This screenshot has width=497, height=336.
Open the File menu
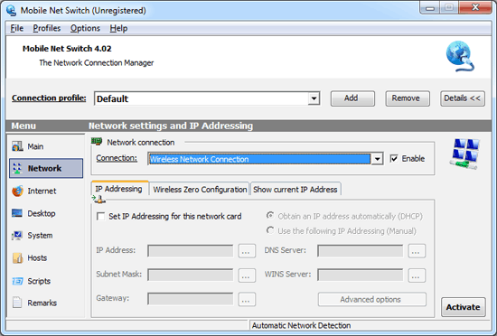(17, 28)
